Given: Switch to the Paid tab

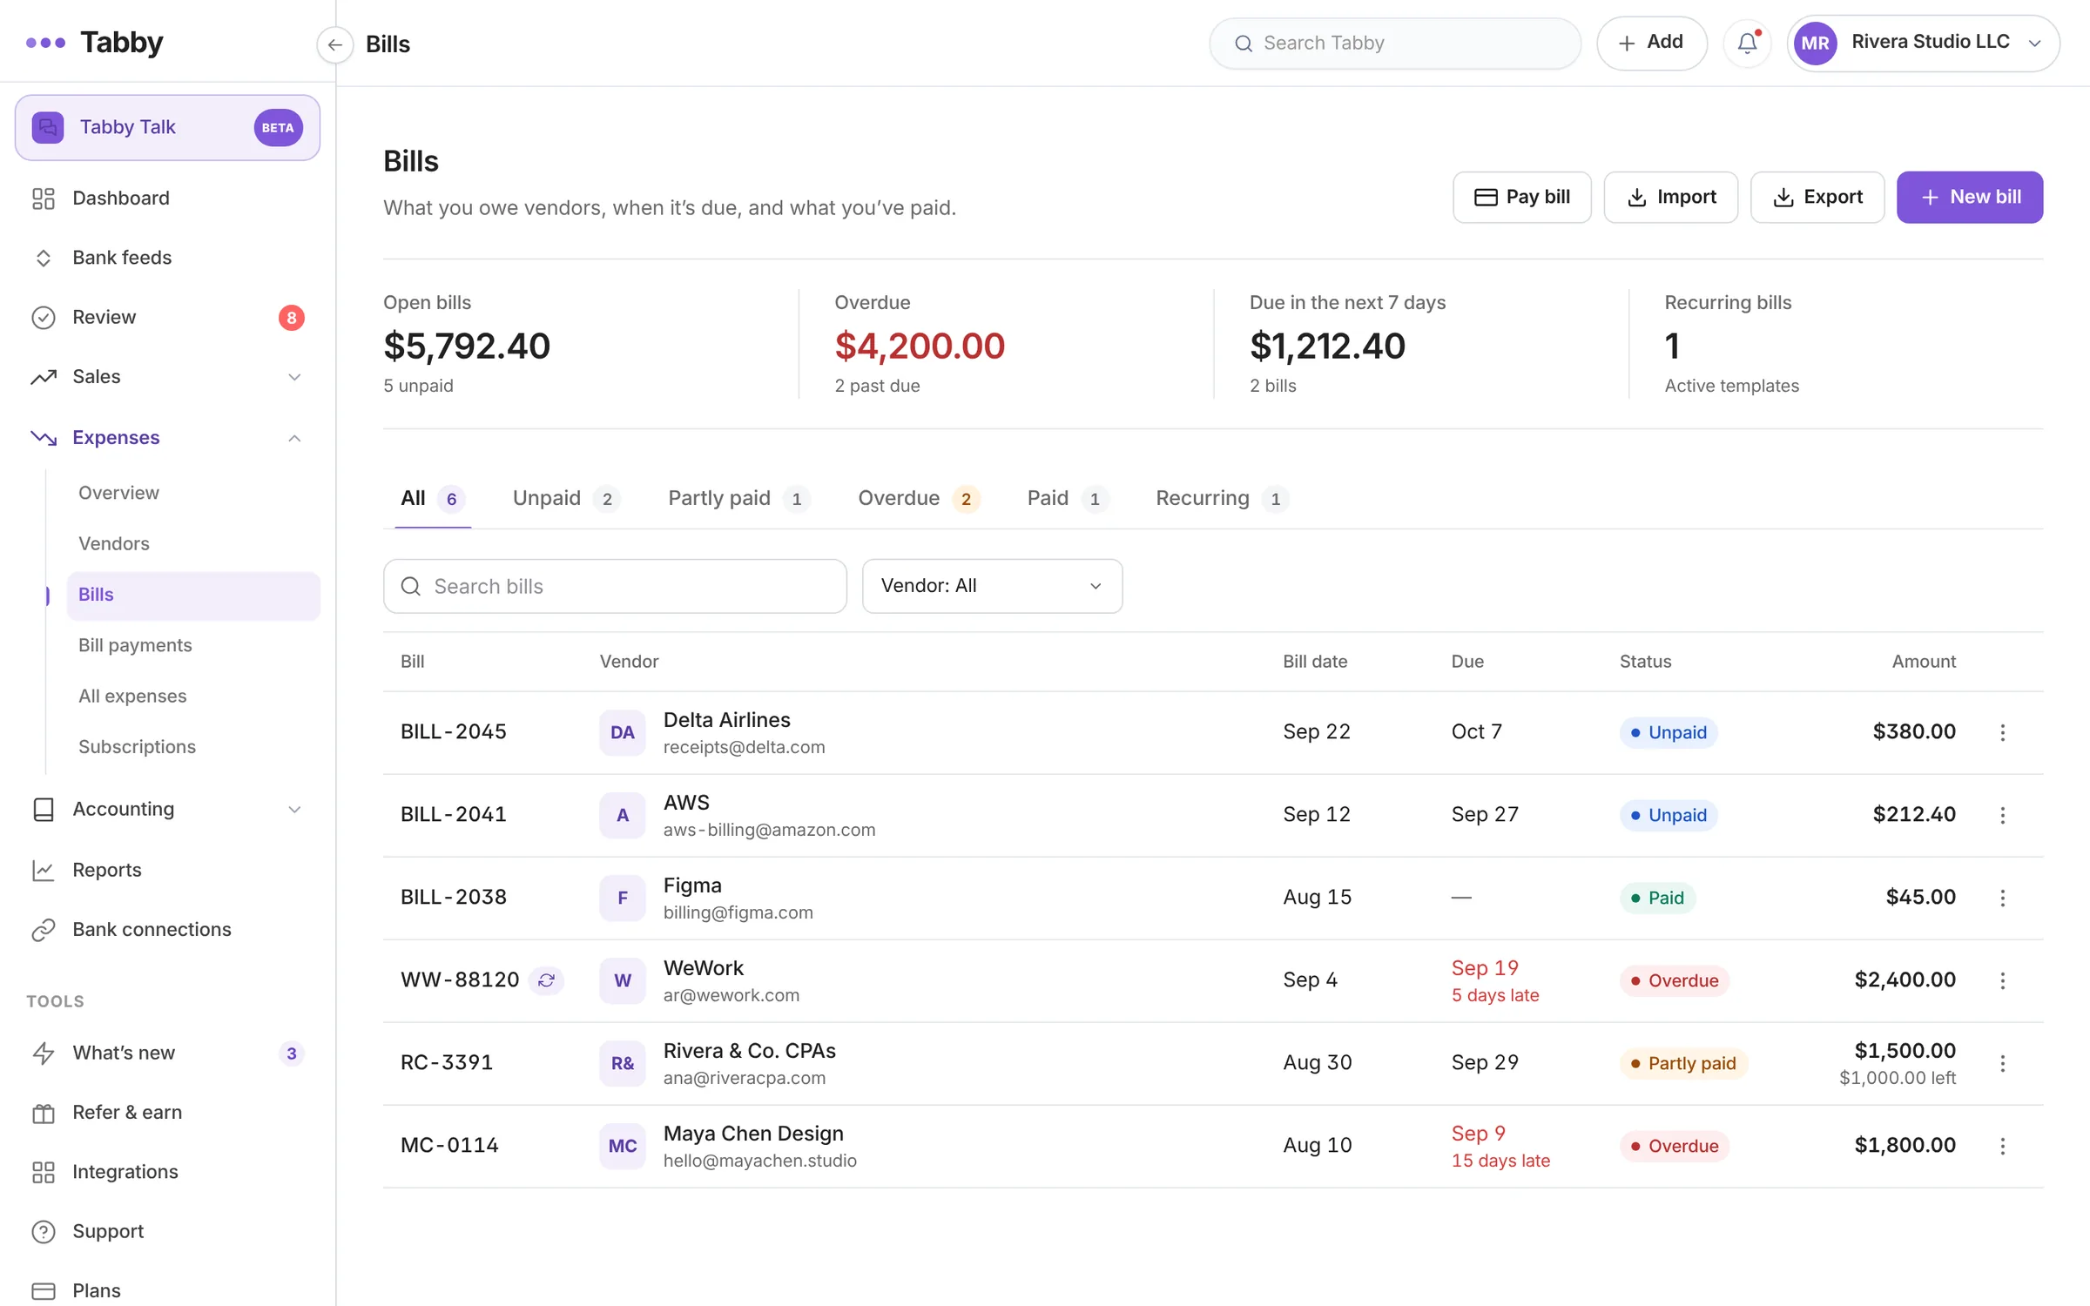Looking at the screenshot, I should [1067, 498].
